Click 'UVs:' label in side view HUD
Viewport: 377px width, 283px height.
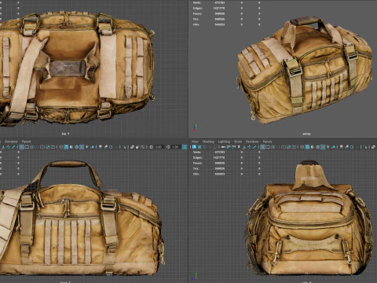coord(196,174)
